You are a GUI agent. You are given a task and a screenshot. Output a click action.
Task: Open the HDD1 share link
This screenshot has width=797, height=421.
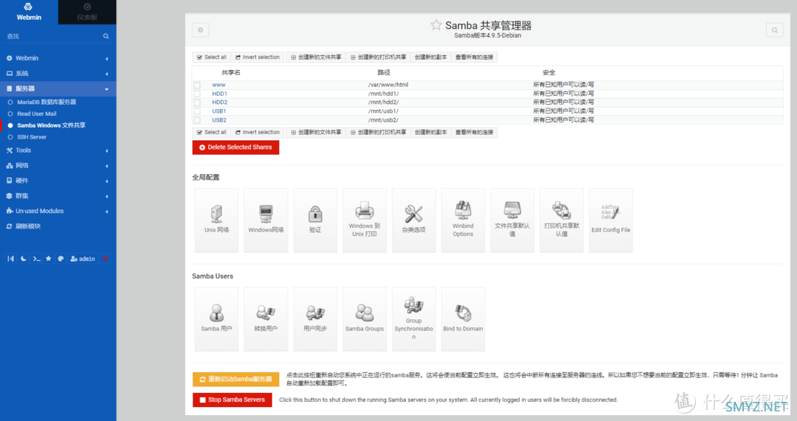tap(220, 94)
